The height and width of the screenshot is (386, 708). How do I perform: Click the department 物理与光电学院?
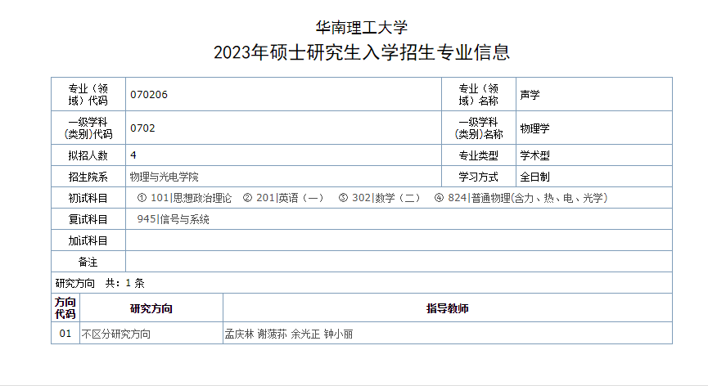click(x=164, y=177)
